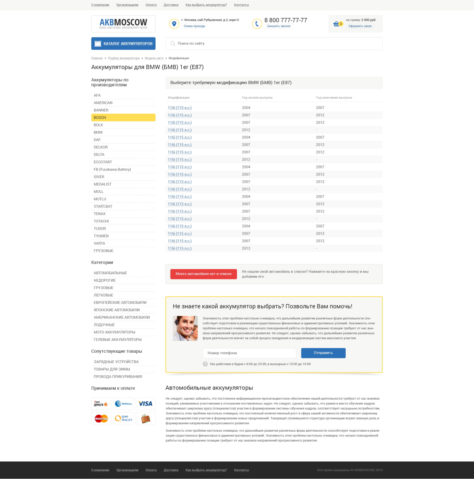
Task: Open О компании in top menu
Action: coord(100,5)
